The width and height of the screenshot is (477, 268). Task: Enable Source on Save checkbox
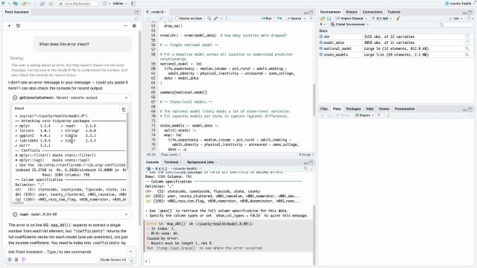click(x=177, y=18)
